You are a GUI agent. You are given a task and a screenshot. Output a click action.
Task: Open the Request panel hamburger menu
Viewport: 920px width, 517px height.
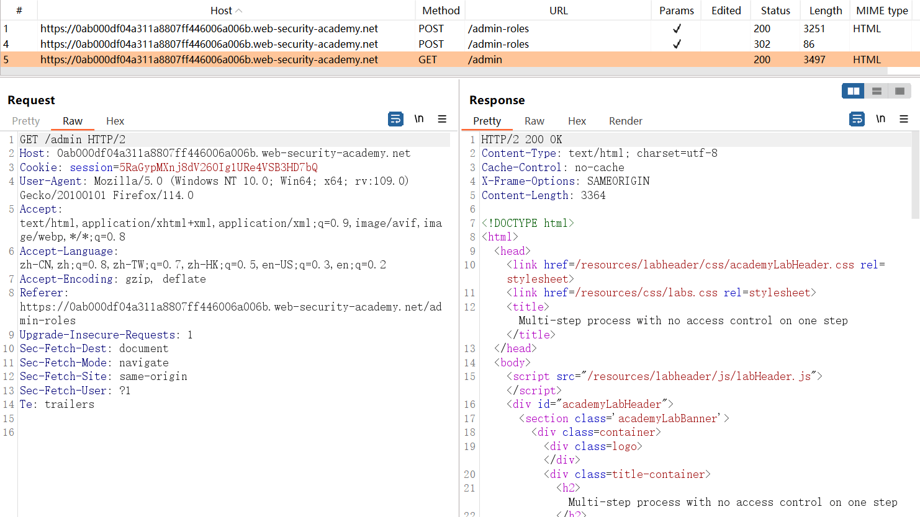pos(442,119)
